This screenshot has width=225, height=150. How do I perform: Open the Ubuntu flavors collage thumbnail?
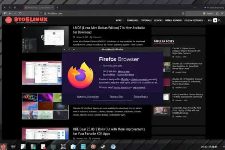(x=45, y=106)
